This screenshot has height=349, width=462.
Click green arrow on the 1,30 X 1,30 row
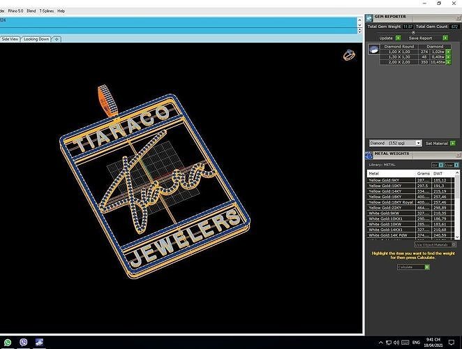point(448,57)
